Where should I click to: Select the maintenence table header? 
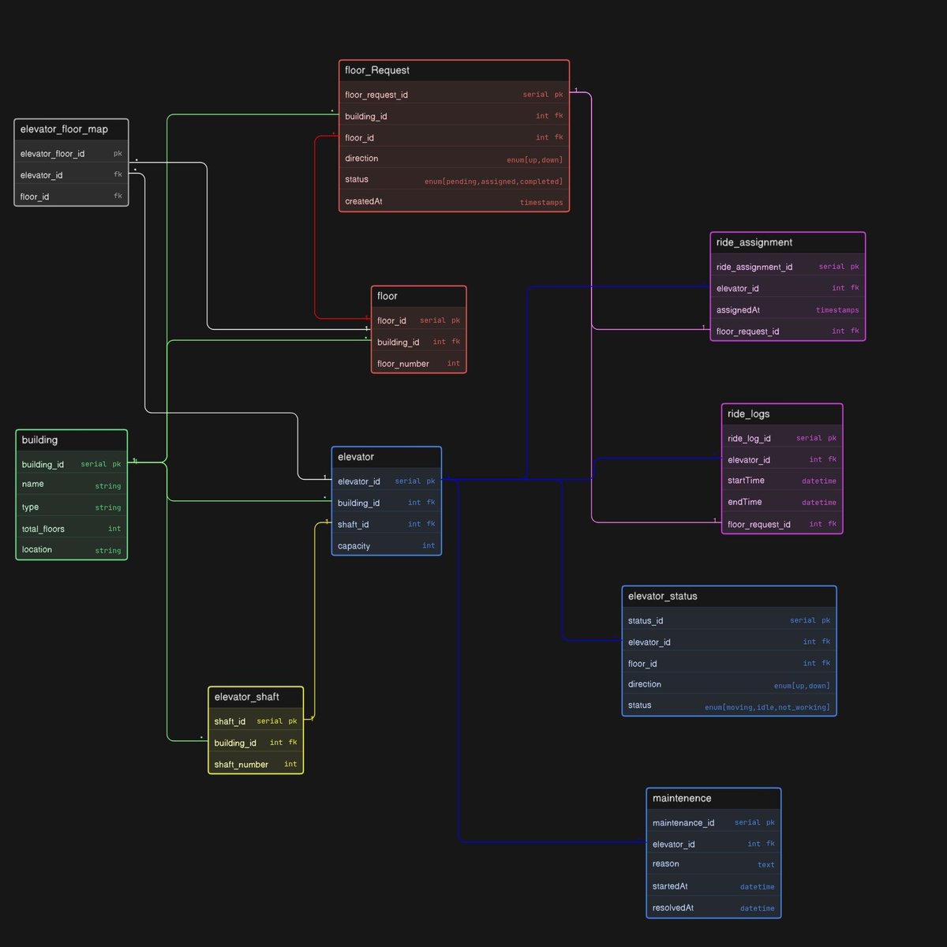713,799
